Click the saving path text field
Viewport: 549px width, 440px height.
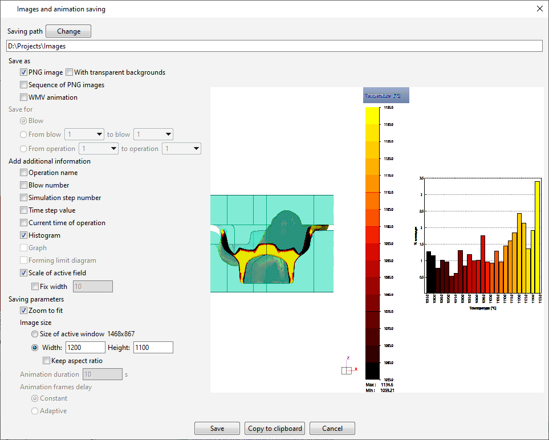tap(274, 46)
